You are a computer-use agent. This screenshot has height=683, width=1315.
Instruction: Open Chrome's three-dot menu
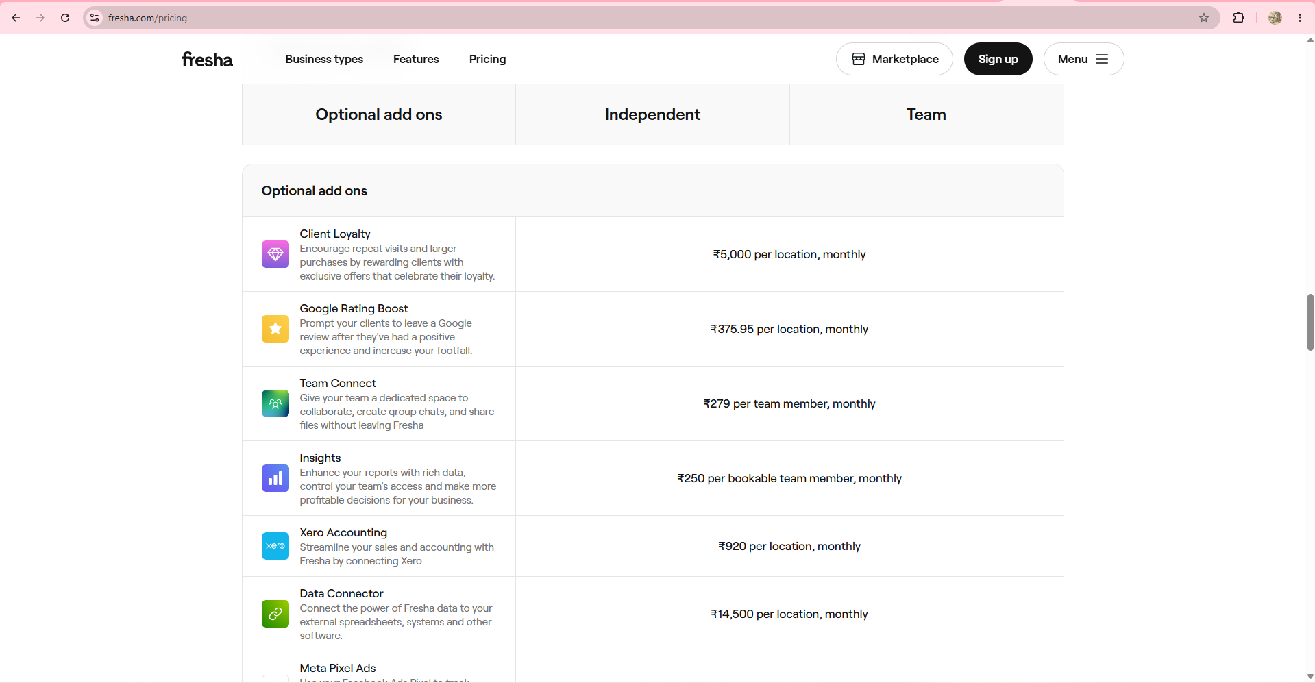pyautogui.click(x=1300, y=18)
